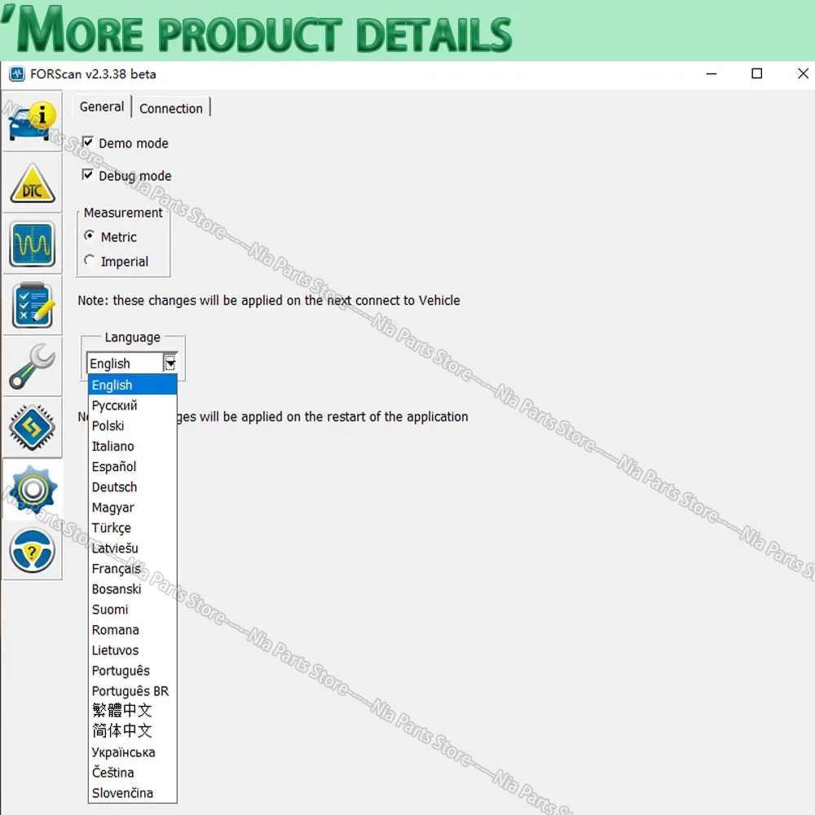Image resolution: width=815 pixels, height=815 pixels.
Task: Click the Language combo box showing English
Action: (x=132, y=363)
